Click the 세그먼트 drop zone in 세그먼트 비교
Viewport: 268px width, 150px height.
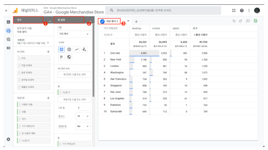coord(74,75)
